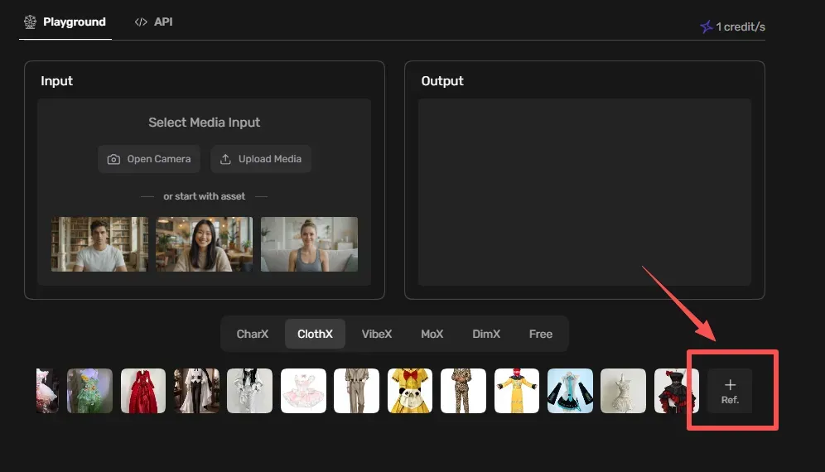Pick the red gown clothing preset
Viewport: 825px width, 472px height.
pyautogui.click(x=143, y=391)
